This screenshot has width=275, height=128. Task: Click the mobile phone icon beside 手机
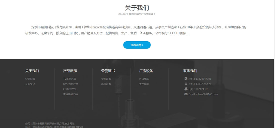coord(186,84)
